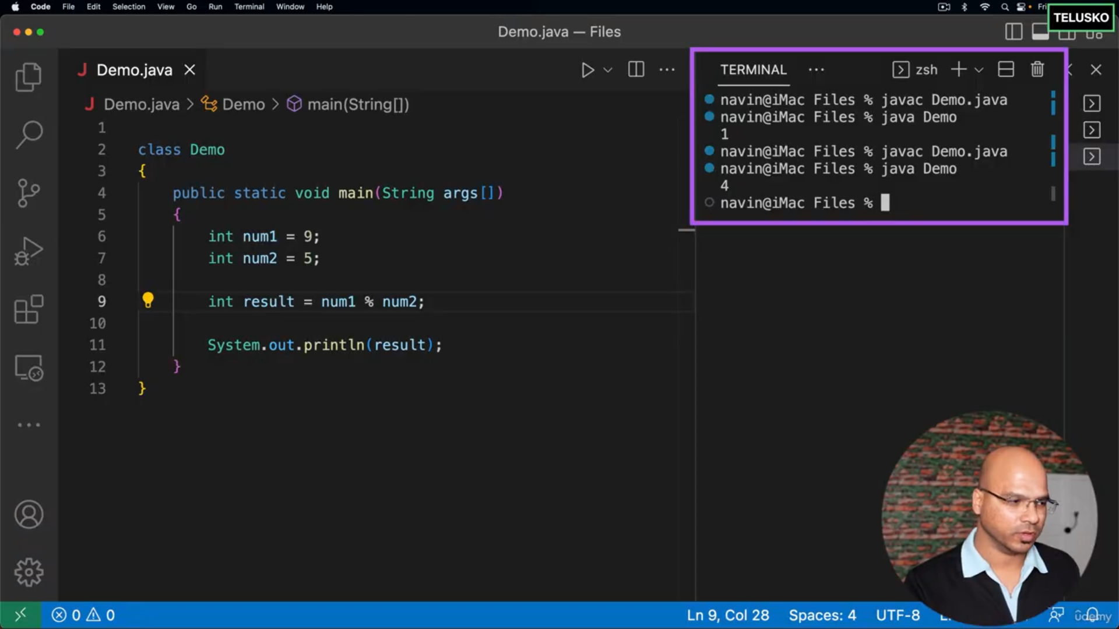The width and height of the screenshot is (1119, 629).
Task: Open the Search view in the sidebar
Action: tap(28, 135)
